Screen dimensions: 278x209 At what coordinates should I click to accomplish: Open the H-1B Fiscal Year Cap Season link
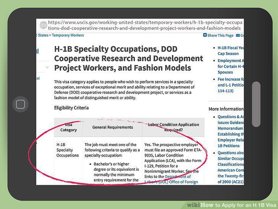[x=231, y=51]
